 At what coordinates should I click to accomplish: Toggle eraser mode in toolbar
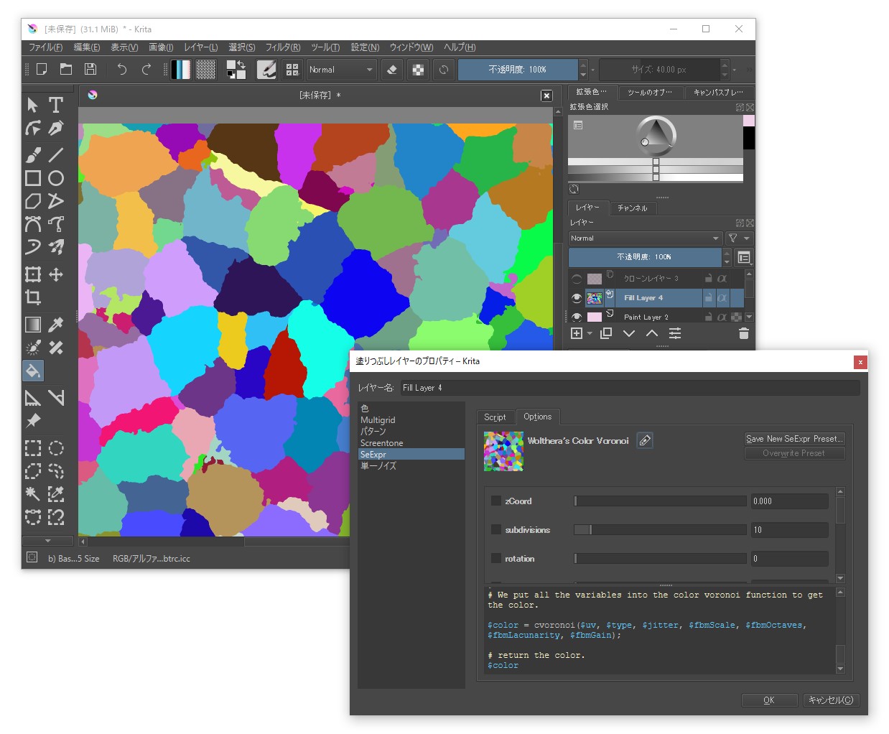click(392, 70)
